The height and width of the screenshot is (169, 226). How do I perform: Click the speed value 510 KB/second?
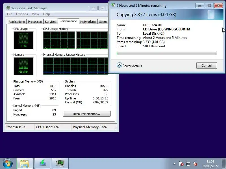(154, 46)
